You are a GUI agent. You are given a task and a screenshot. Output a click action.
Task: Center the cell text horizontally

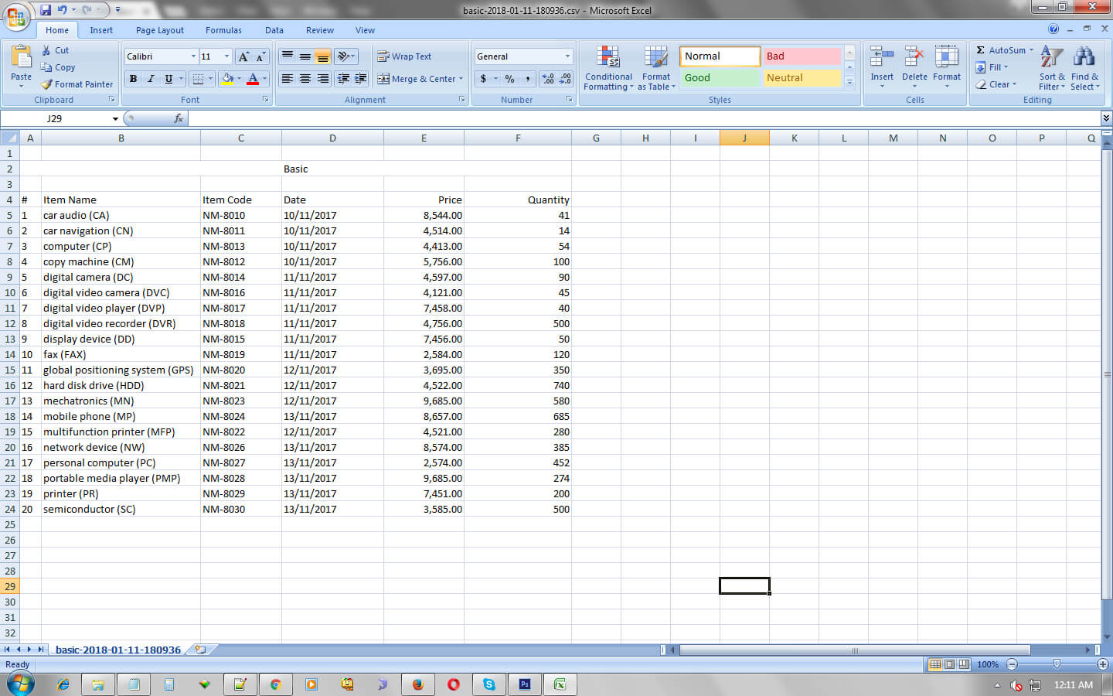click(x=305, y=79)
